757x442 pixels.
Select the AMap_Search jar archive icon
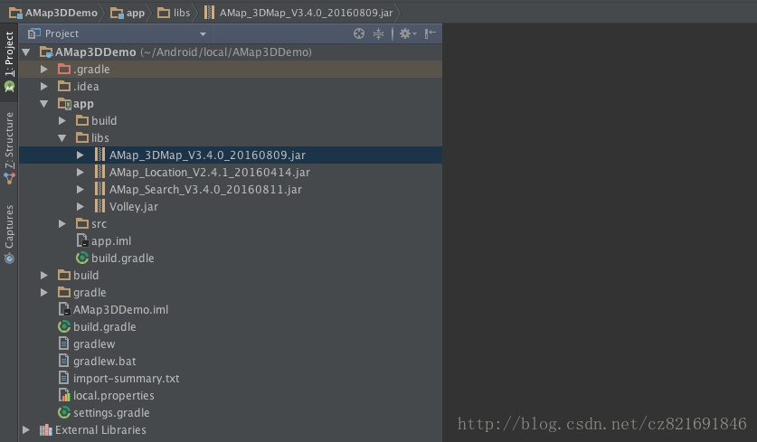[99, 189]
